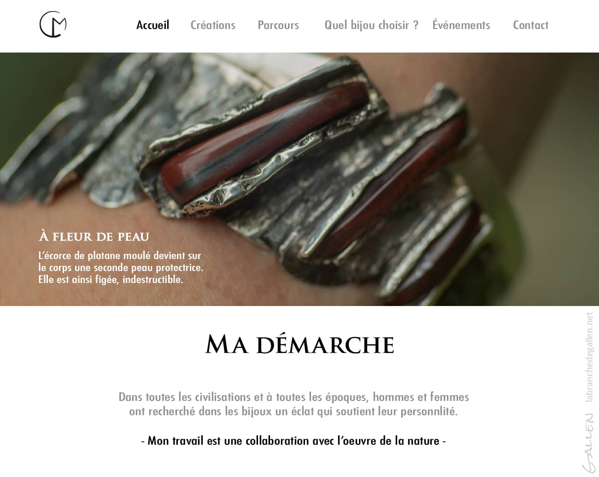Open the Accueil menu item

[153, 25]
